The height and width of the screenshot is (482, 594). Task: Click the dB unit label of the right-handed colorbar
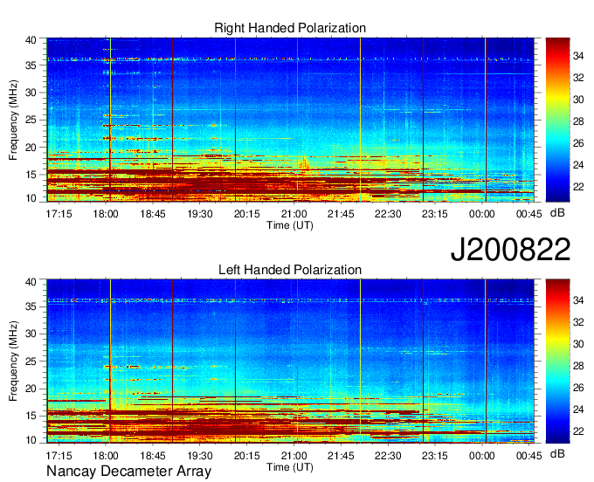(x=557, y=213)
